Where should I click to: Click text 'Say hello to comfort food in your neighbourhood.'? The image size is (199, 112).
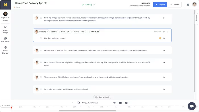point(66,89)
